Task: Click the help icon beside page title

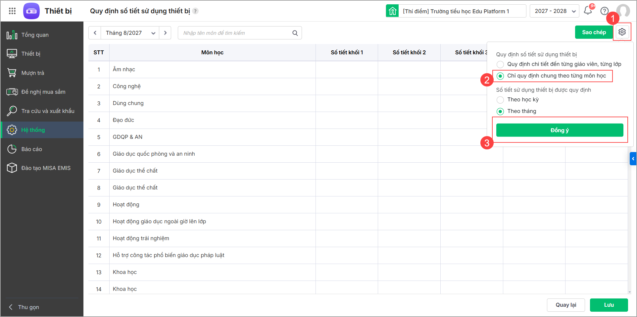Action: click(196, 11)
